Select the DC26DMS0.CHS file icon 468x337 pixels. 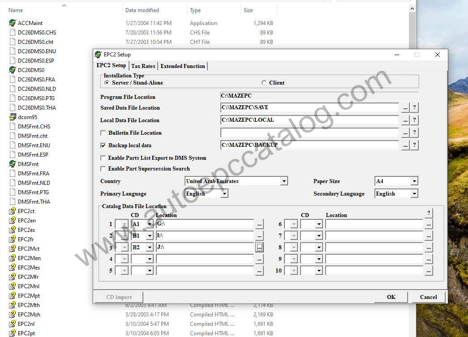pos(12,32)
